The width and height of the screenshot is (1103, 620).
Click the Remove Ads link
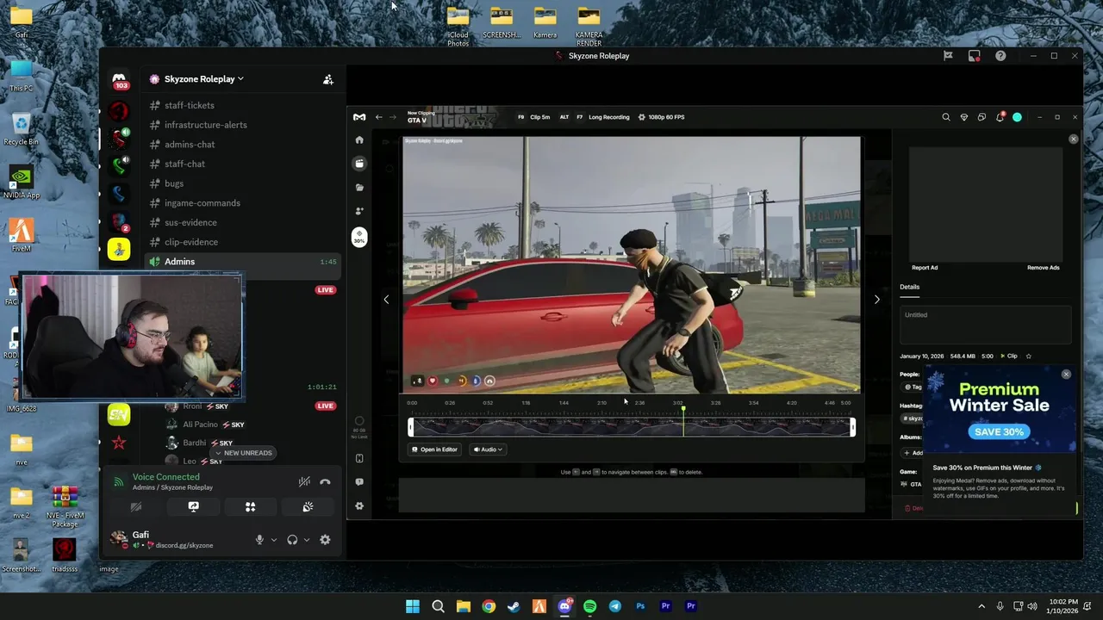coord(1043,268)
